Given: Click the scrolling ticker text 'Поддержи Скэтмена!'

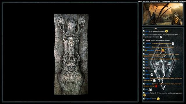Looking at the screenshot, I should tap(170, 1).
